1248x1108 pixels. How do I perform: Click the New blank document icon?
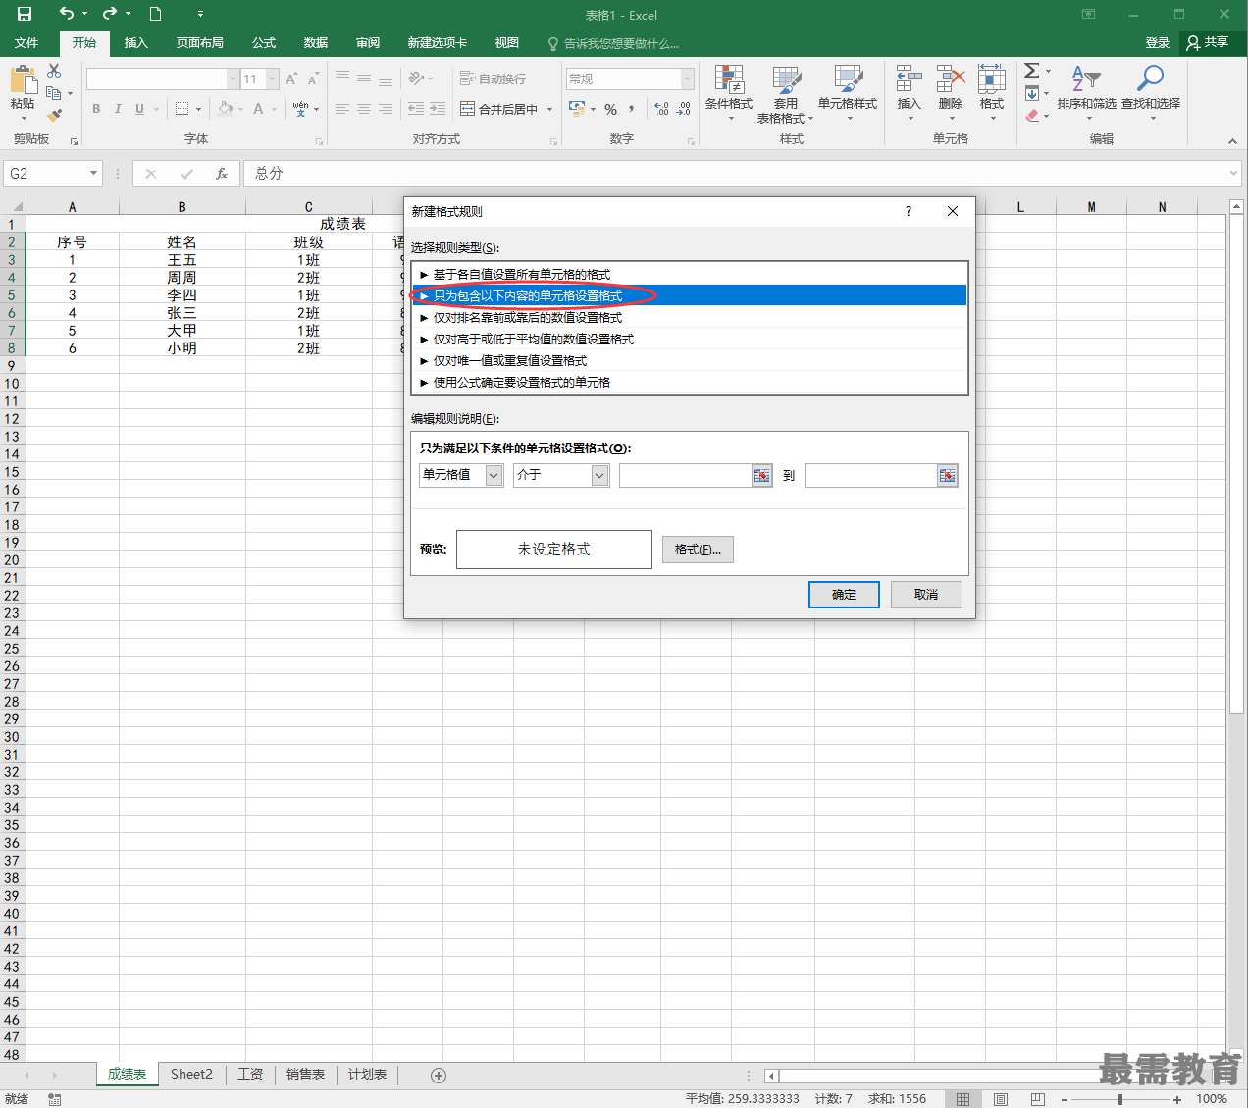(x=155, y=14)
